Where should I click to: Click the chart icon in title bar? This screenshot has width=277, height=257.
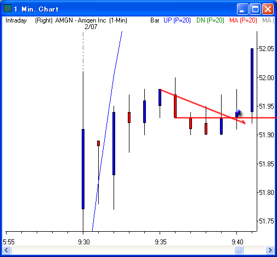coord(8,9)
